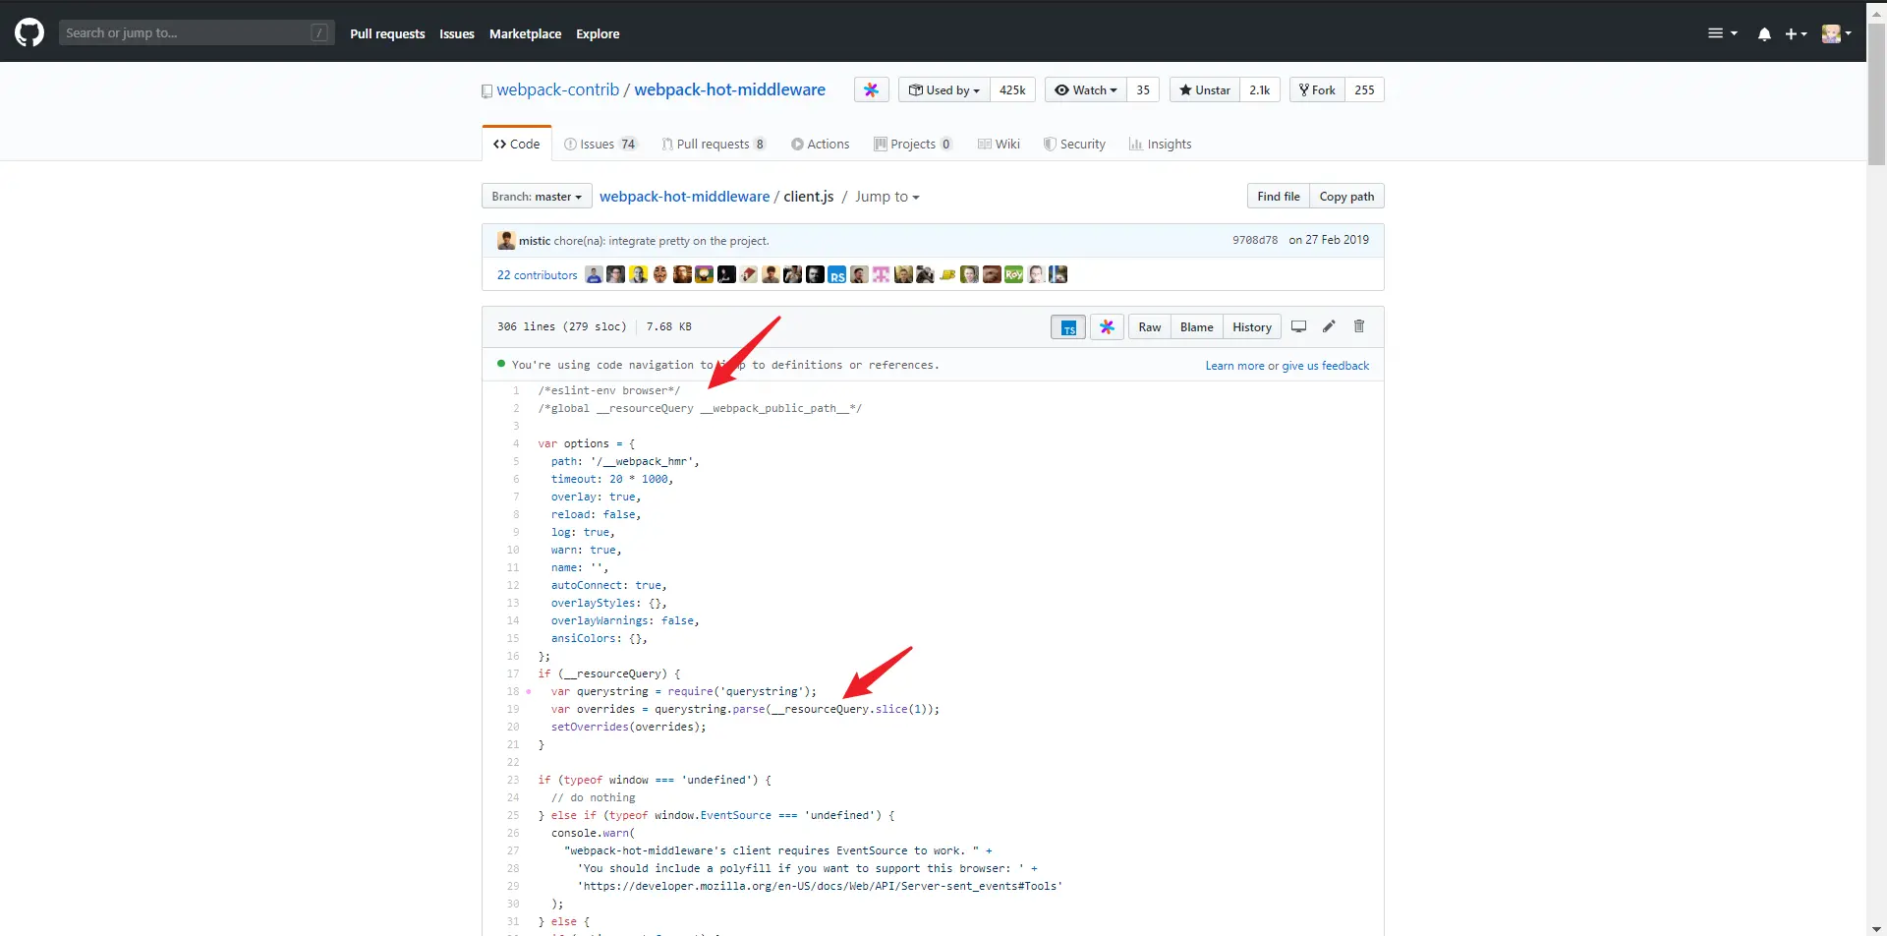1887x936 pixels.
Task: Open Explore in top navigation
Action: pos(598,33)
